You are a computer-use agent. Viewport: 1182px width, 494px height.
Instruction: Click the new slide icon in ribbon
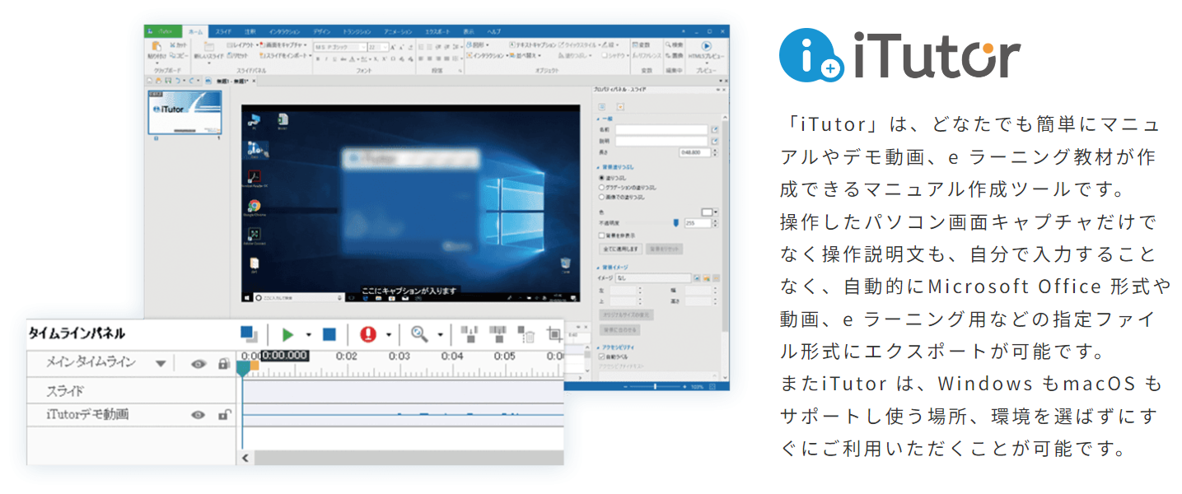[x=209, y=48]
